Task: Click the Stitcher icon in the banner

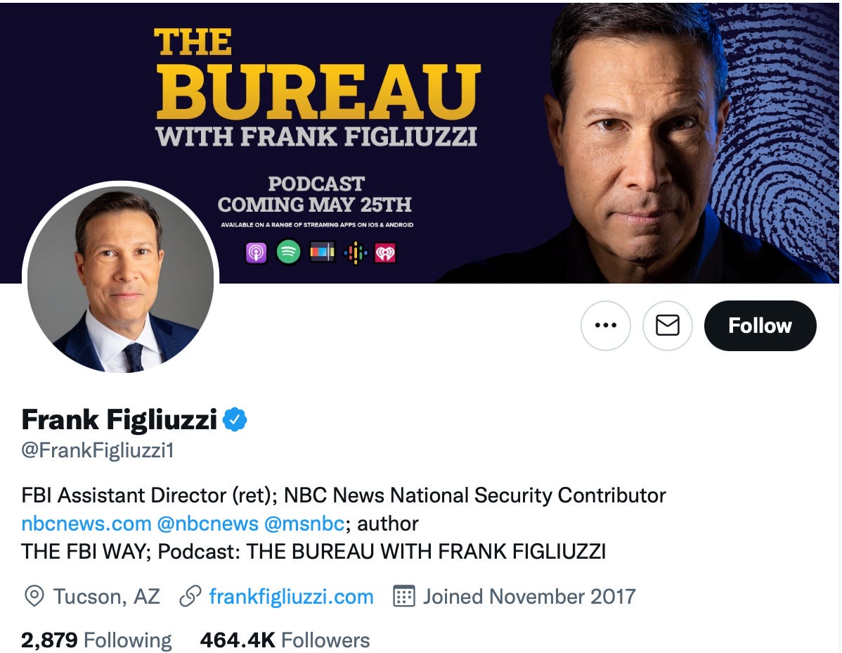Action: pos(323,252)
